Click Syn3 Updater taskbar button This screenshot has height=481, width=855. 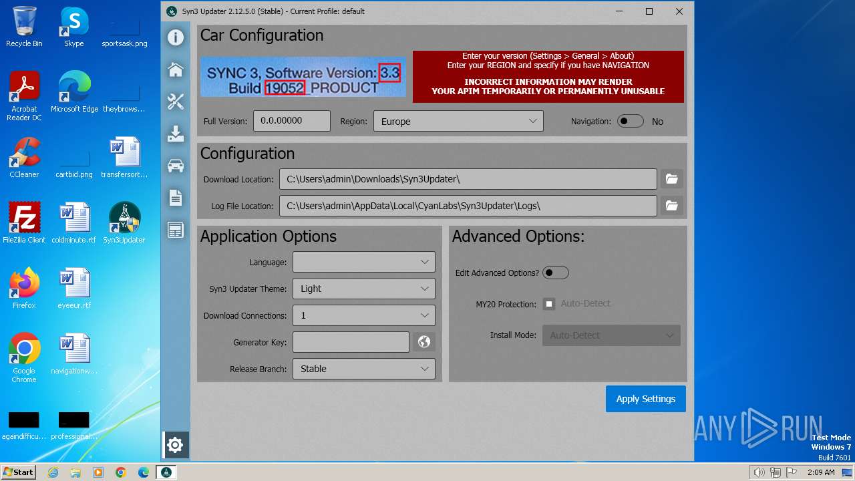coord(166,472)
